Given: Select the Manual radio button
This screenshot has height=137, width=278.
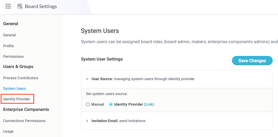Looking at the screenshot, I should (x=87, y=104).
